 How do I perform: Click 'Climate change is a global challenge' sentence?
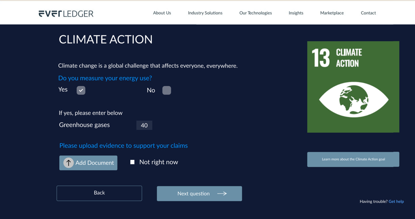[148, 66]
